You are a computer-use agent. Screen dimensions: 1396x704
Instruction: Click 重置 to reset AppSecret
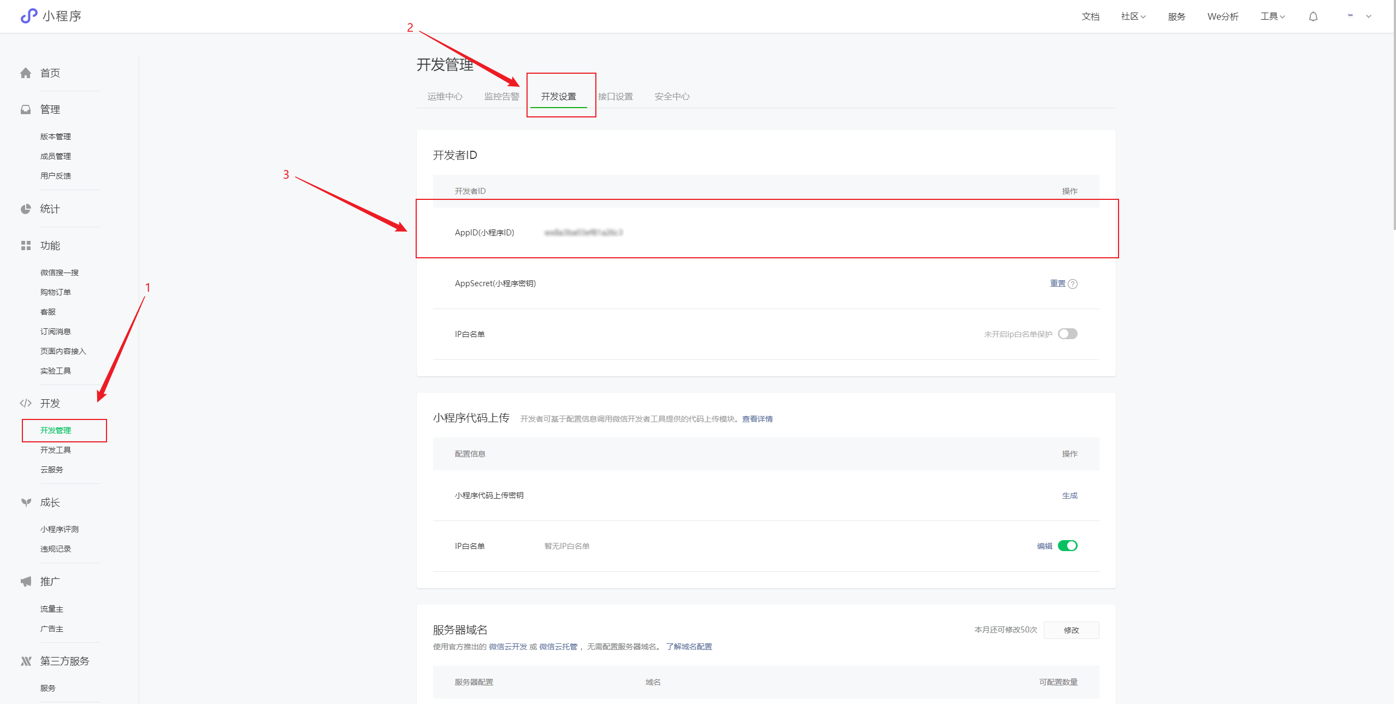coord(1057,283)
